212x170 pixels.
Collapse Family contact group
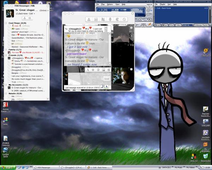pos(6,50)
